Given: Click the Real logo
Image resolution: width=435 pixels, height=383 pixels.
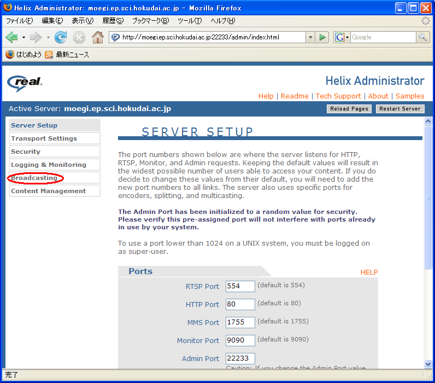Looking at the screenshot, I should 25,83.
